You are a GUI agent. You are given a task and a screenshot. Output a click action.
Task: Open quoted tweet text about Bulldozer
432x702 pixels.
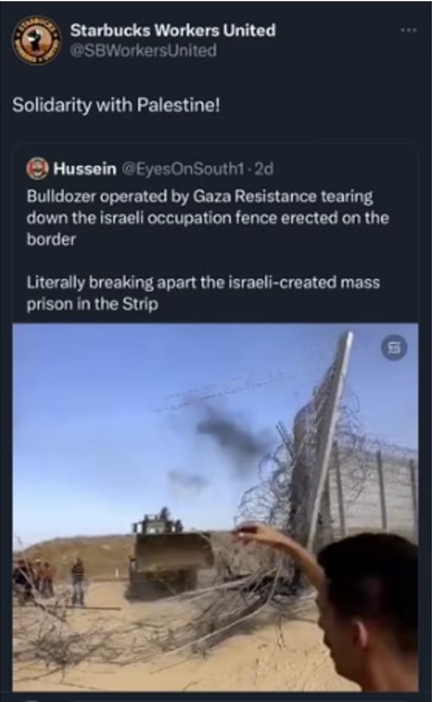click(x=208, y=218)
